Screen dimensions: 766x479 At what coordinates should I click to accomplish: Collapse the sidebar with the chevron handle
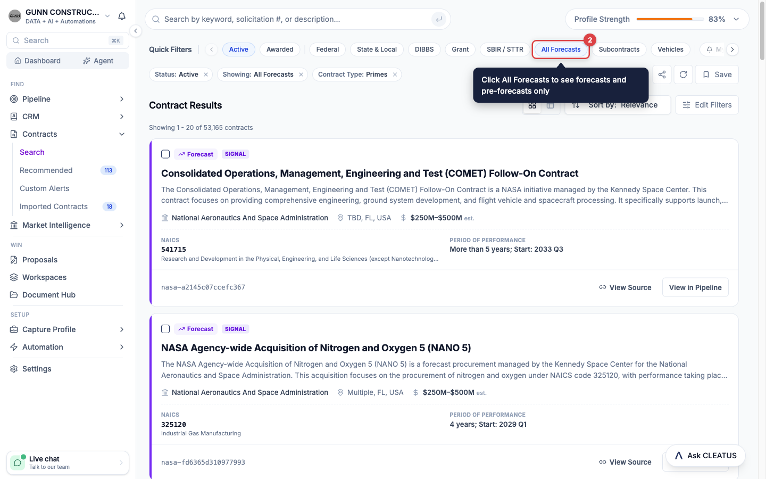pyautogui.click(x=136, y=31)
